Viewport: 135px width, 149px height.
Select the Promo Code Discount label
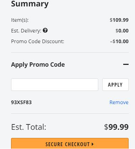37,41
